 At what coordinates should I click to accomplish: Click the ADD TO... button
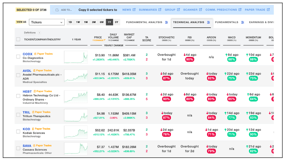coord(64,10)
